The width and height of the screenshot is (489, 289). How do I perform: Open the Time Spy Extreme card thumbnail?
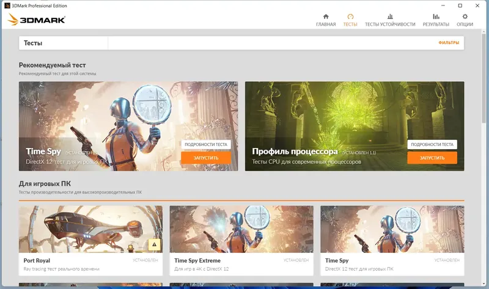pyautogui.click(x=241, y=229)
